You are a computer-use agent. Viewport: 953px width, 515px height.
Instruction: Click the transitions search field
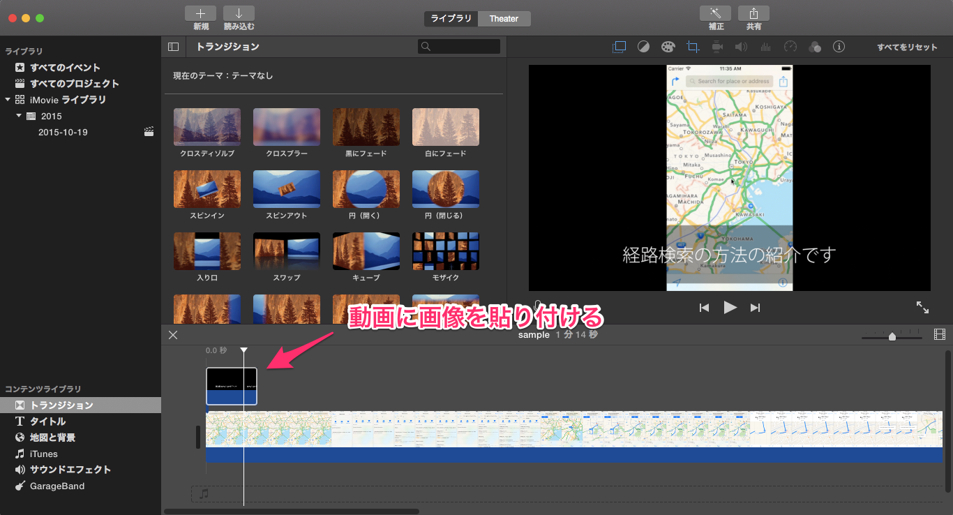coord(459,47)
